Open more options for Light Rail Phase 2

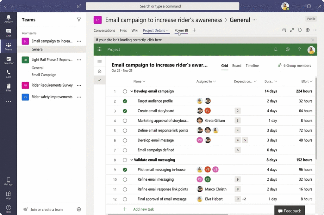[x=79, y=60]
